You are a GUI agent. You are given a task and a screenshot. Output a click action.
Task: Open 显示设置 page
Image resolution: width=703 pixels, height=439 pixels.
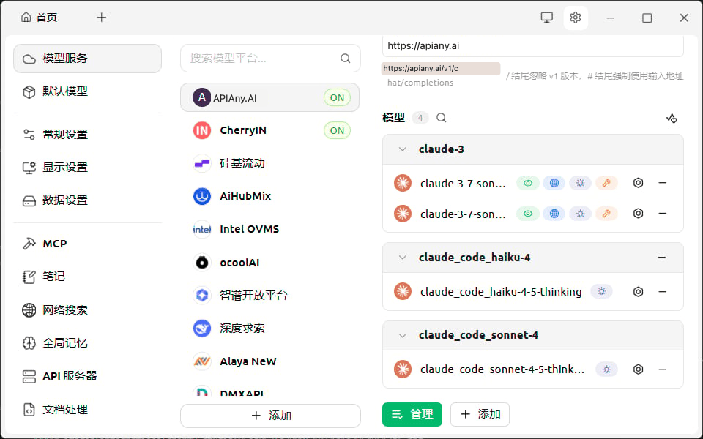(x=87, y=167)
